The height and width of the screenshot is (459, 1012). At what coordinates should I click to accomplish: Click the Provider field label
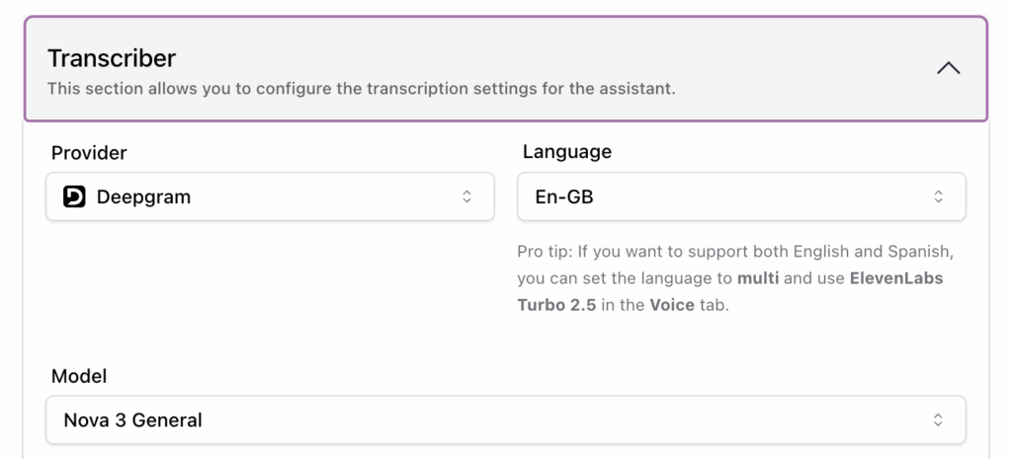(x=89, y=152)
